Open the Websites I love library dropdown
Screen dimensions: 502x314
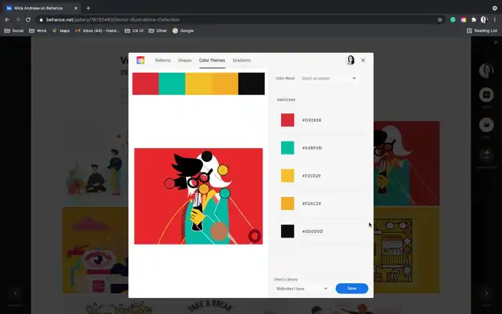[x=302, y=289]
